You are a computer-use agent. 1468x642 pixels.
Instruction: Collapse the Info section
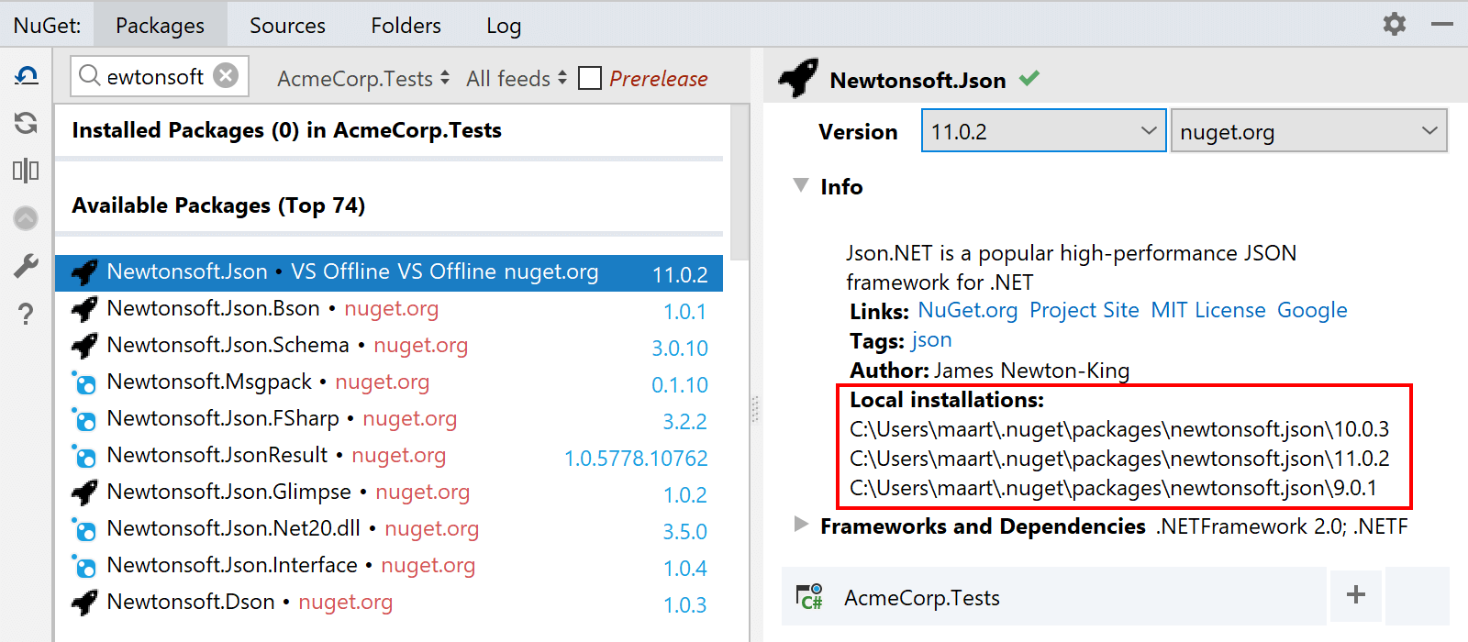coord(801,185)
